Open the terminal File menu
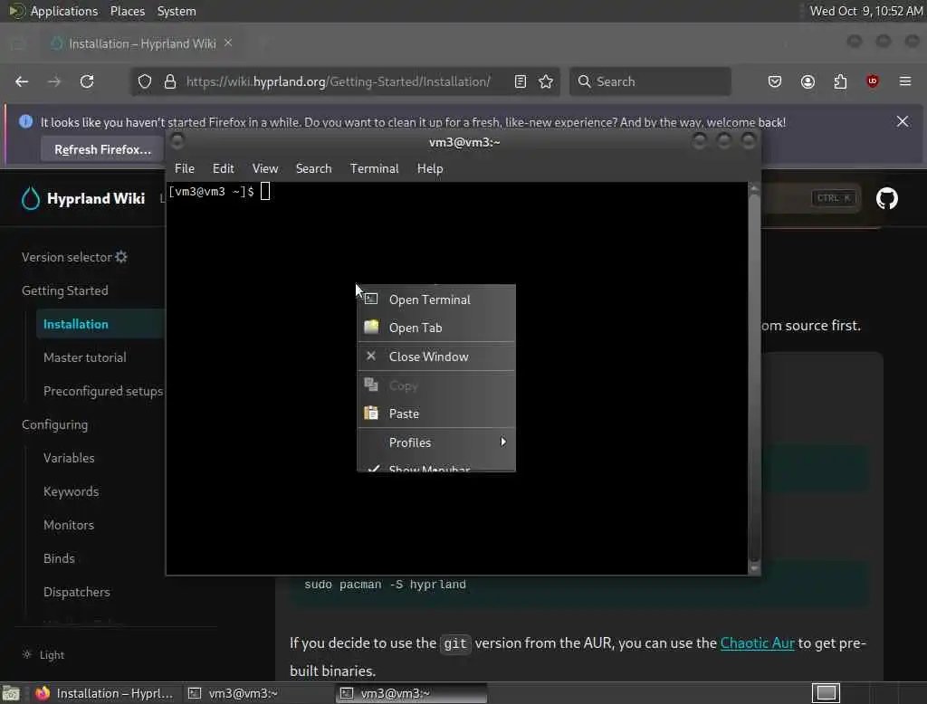 (185, 168)
